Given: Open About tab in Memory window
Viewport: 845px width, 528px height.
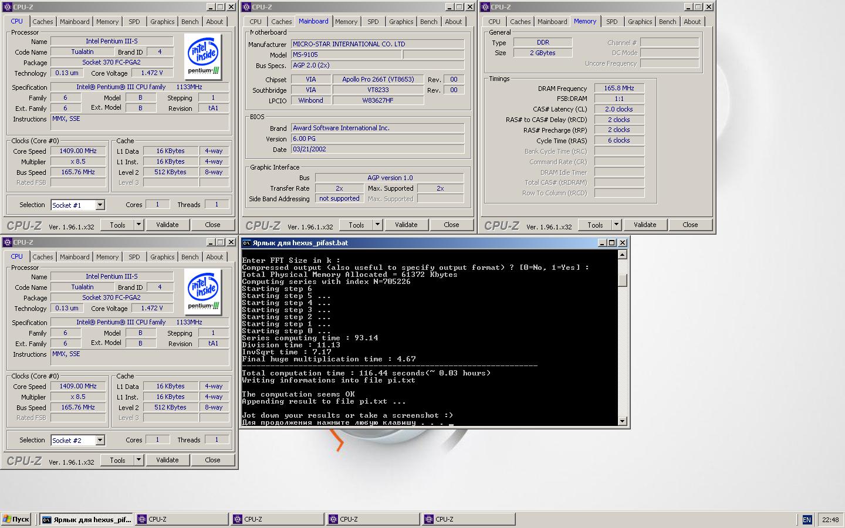Looking at the screenshot, I should 692,22.
